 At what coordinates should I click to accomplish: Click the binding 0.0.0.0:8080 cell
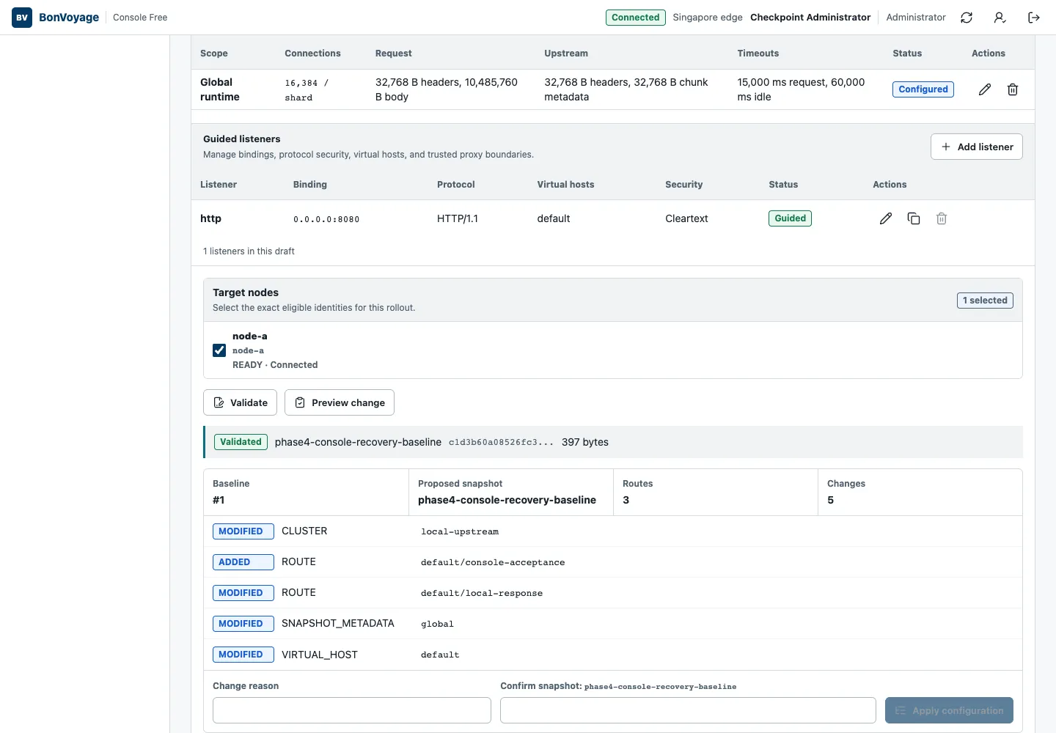pyautogui.click(x=326, y=219)
